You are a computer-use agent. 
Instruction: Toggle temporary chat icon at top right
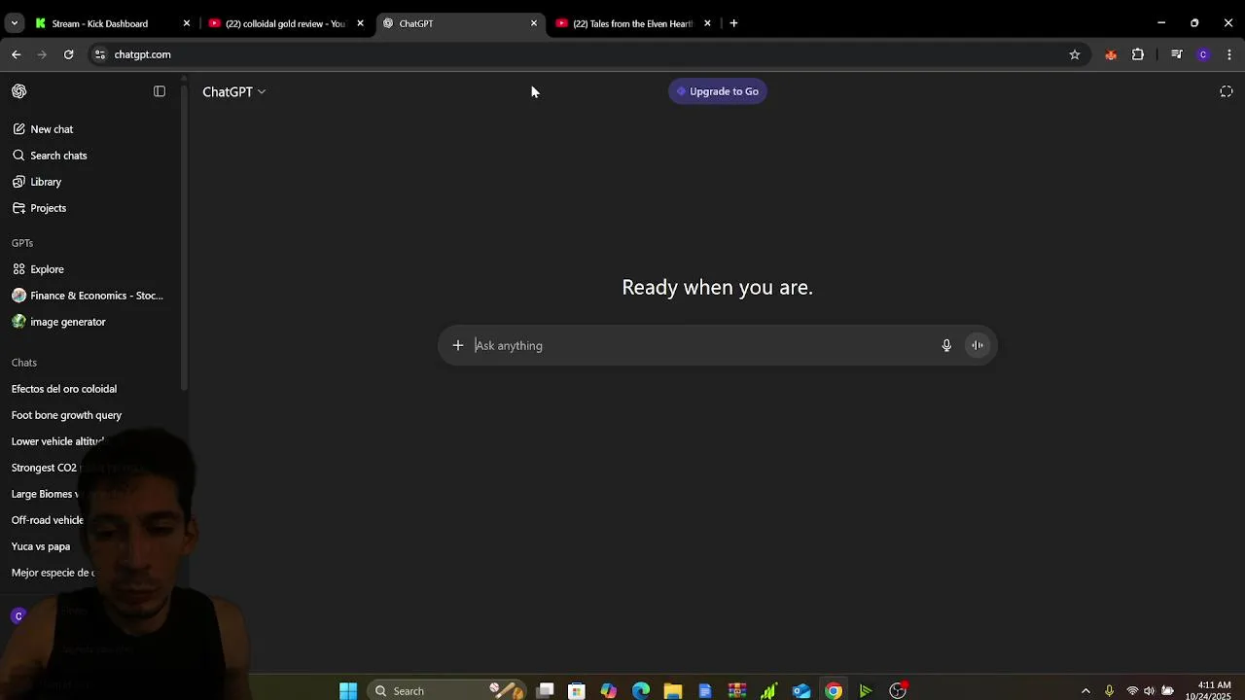[1227, 91]
